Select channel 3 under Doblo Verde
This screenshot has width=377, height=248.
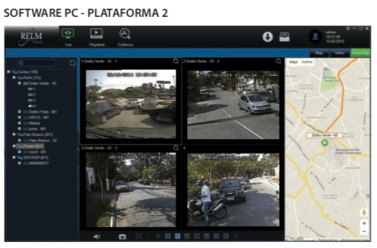(x=32, y=100)
